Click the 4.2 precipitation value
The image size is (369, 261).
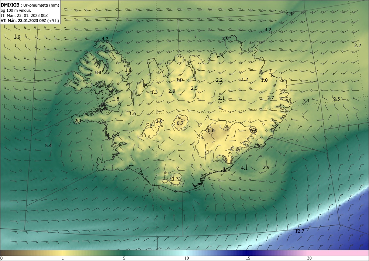click(x=268, y=29)
